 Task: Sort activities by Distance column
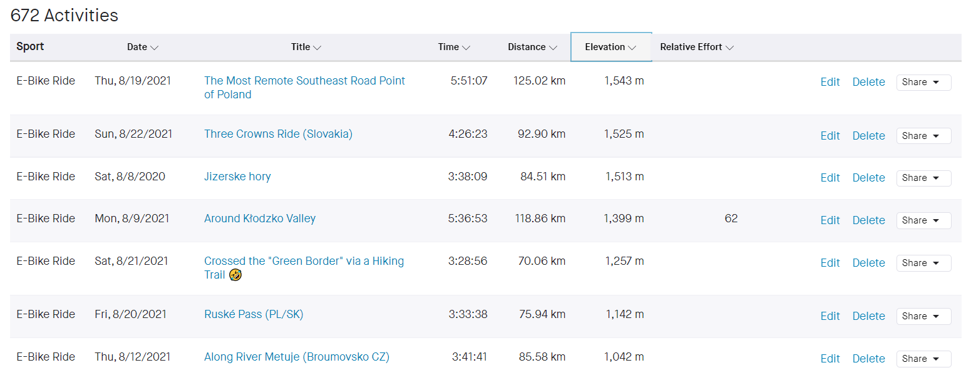pyautogui.click(x=532, y=47)
